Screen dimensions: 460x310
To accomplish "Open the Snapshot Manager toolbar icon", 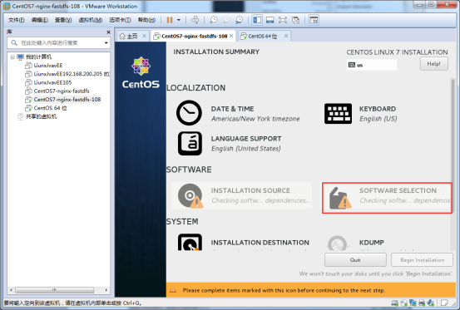I will 239,20.
